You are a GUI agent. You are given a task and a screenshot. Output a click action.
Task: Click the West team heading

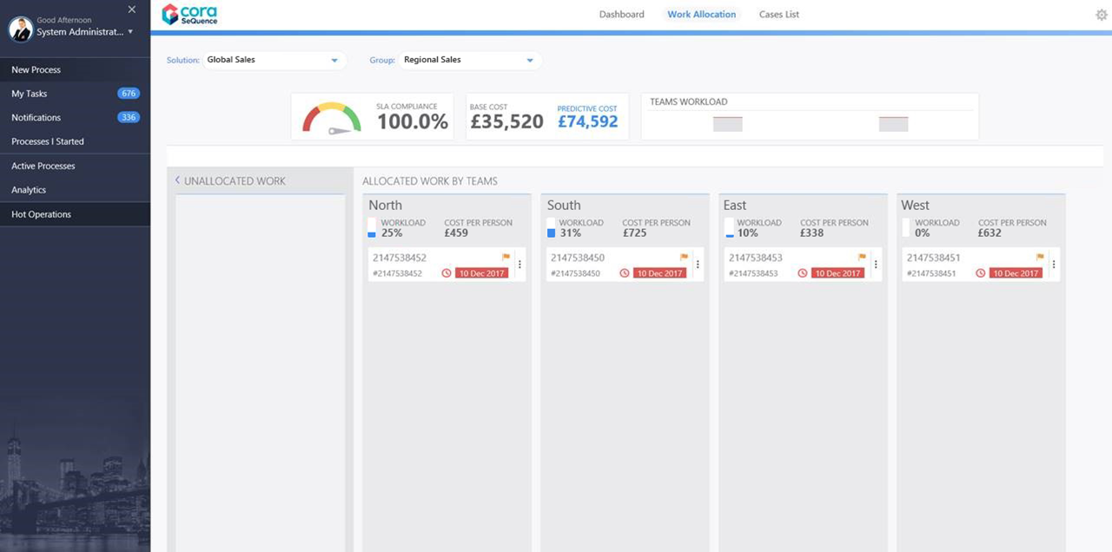(916, 206)
